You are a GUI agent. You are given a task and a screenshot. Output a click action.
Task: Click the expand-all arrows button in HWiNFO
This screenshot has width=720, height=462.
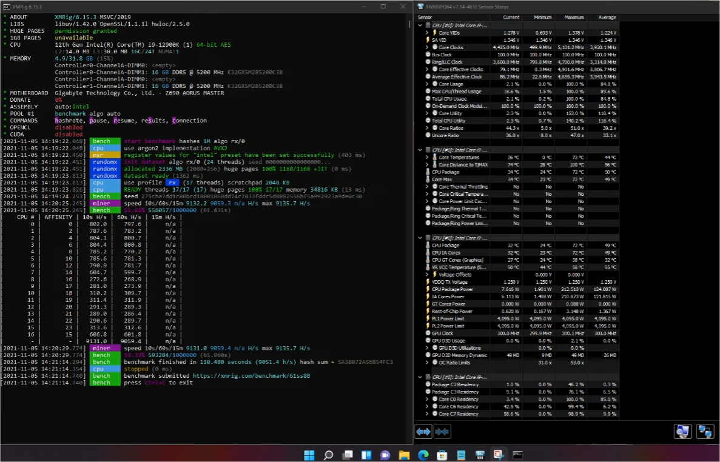(423, 432)
